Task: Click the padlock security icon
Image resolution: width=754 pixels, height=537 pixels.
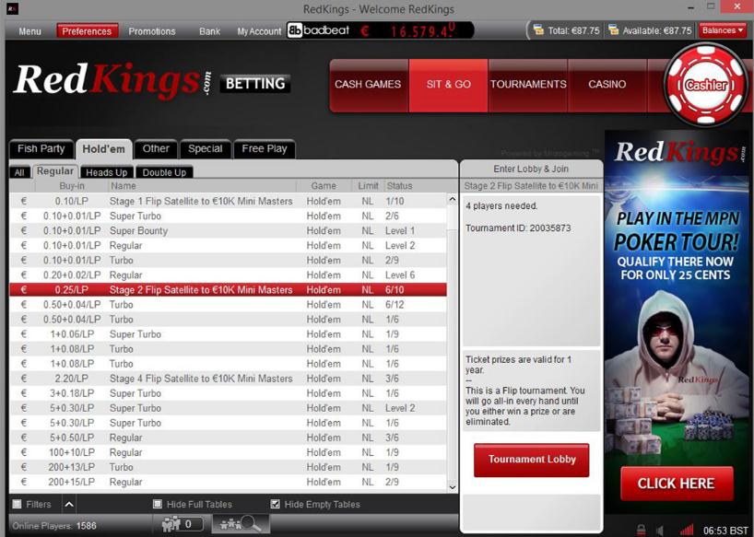Action: (x=641, y=530)
